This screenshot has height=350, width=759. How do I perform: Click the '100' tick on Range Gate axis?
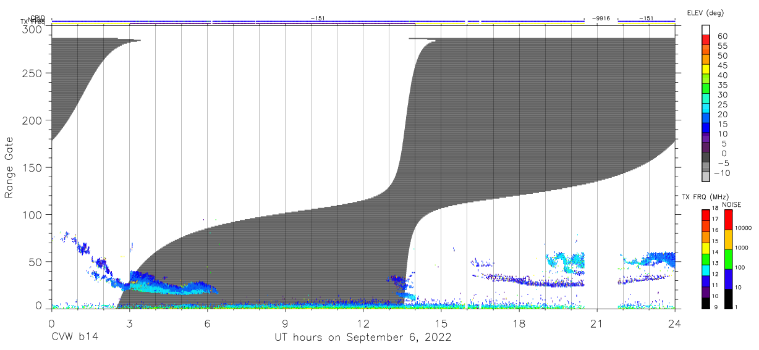click(33, 215)
